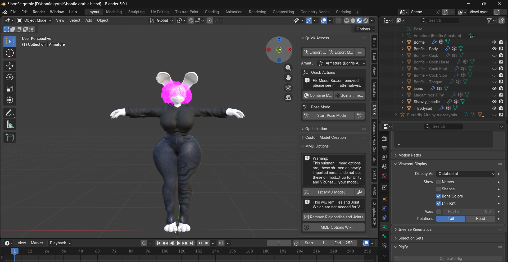The image size is (508, 262).
Task: Open the Armature selection dropdown in CATS
Action: coord(342,63)
